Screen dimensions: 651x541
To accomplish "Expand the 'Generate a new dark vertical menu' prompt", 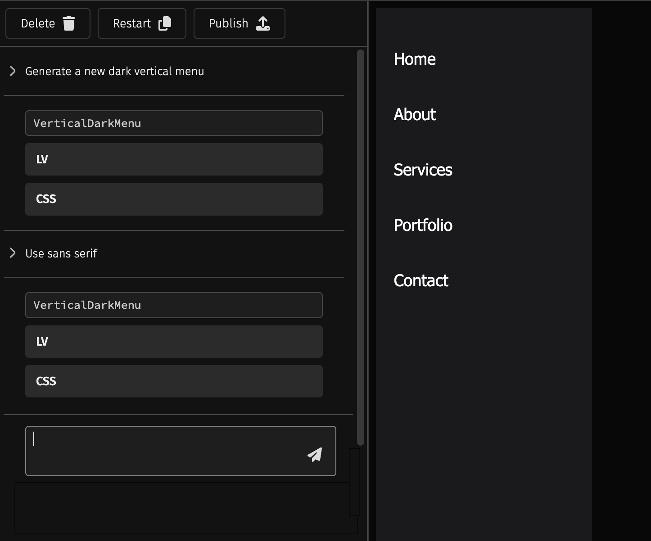I will point(13,71).
